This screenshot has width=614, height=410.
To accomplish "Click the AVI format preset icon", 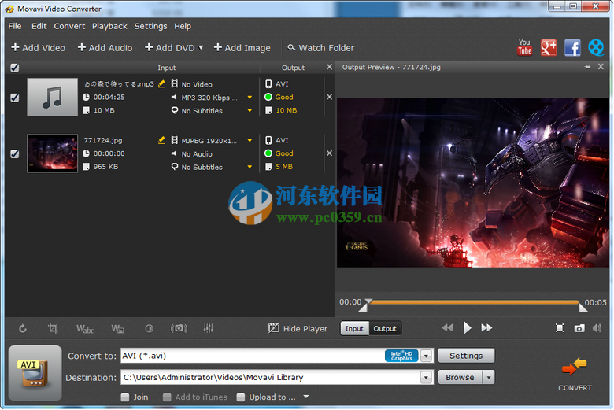I will tap(35, 373).
